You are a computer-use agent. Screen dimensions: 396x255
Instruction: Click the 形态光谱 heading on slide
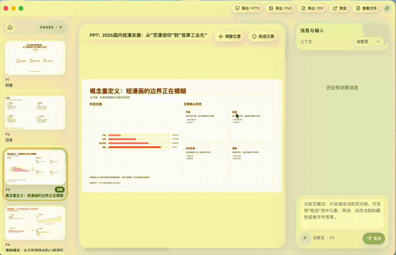point(96,104)
